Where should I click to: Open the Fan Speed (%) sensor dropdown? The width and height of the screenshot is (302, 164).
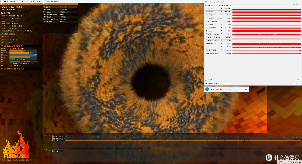coord(221,25)
